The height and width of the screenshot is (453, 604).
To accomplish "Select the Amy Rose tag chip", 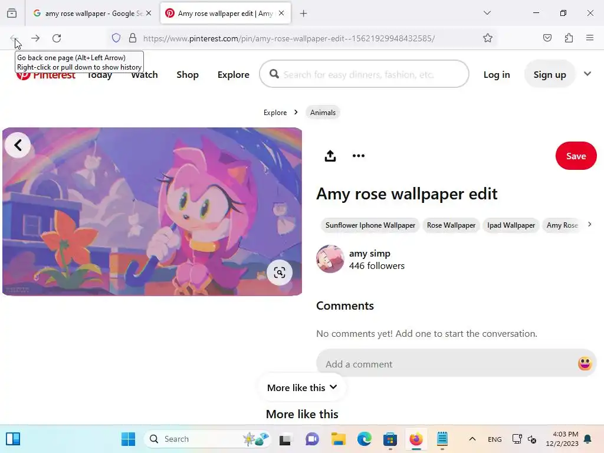I will [562, 225].
